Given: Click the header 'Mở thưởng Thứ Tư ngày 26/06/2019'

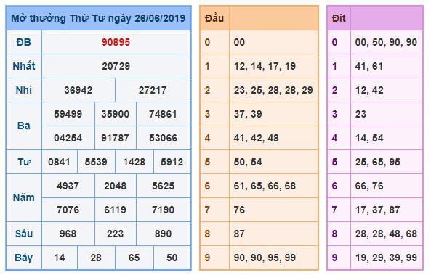Looking at the screenshot, I should [x=98, y=18].
